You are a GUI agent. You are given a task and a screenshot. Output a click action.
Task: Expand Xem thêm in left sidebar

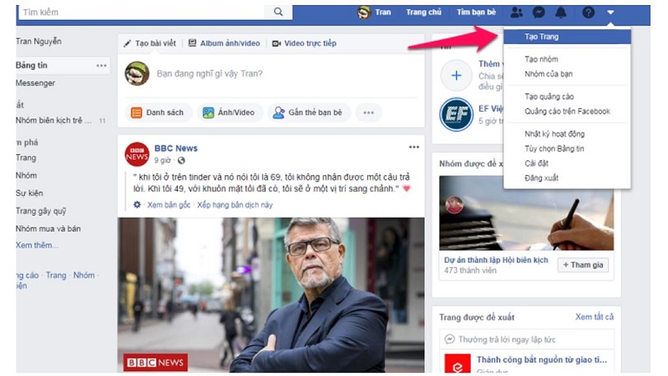coord(37,245)
